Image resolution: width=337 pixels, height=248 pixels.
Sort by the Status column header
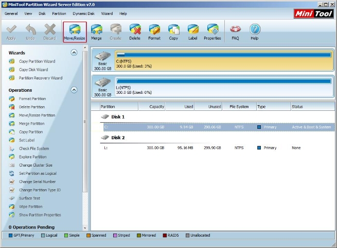312,107
